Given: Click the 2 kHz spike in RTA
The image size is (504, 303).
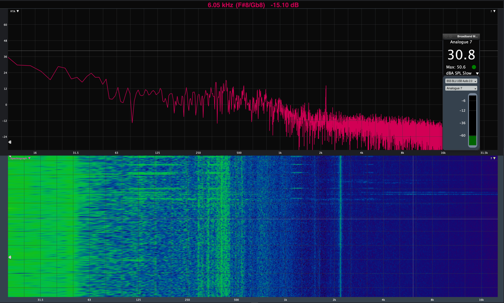Looking at the screenshot, I should point(326,88).
